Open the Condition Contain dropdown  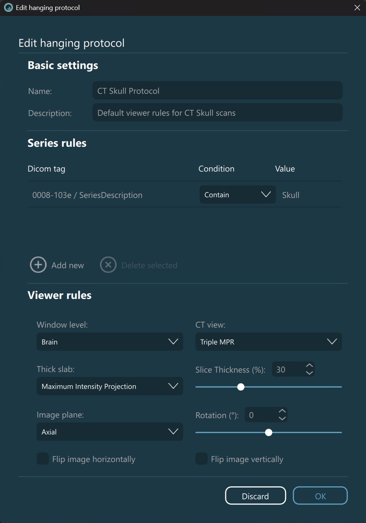point(237,195)
